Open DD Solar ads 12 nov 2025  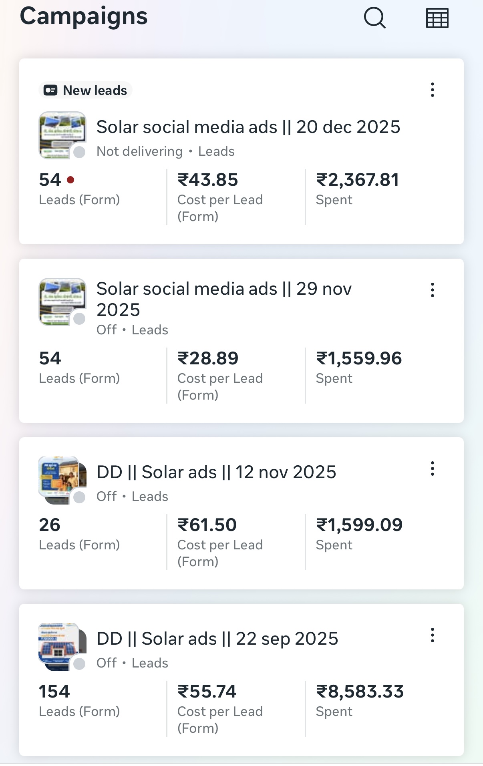(x=216, y=472)
